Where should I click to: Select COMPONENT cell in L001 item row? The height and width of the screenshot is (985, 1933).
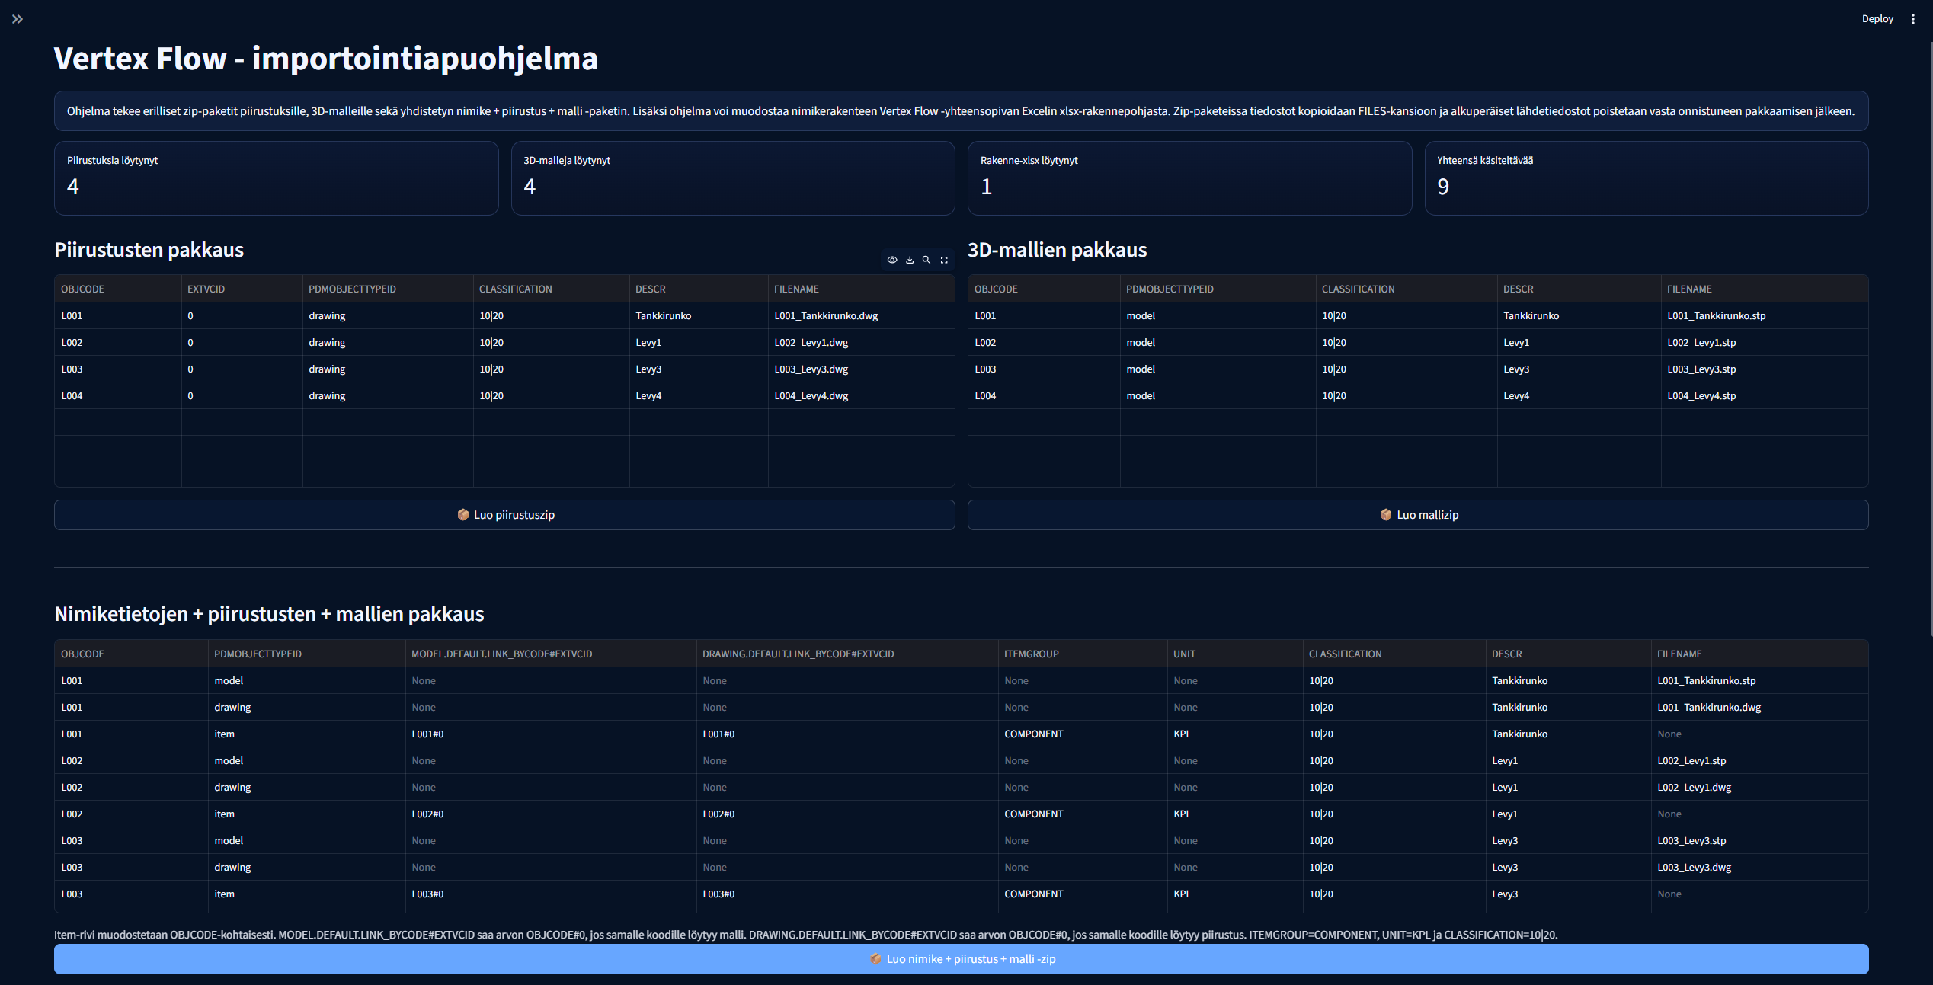1033,734
